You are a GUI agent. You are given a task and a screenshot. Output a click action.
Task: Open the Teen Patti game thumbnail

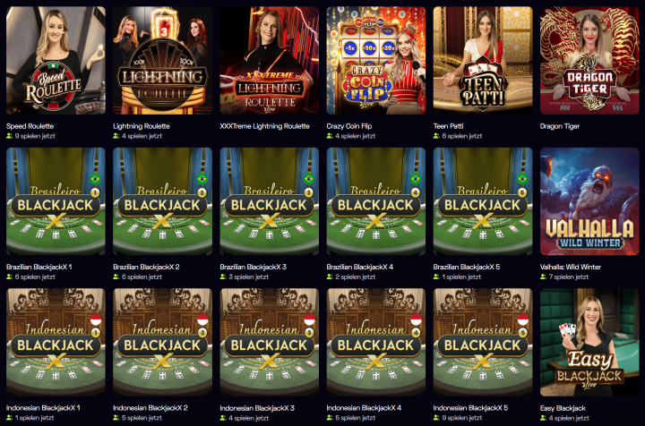(483, 60)
